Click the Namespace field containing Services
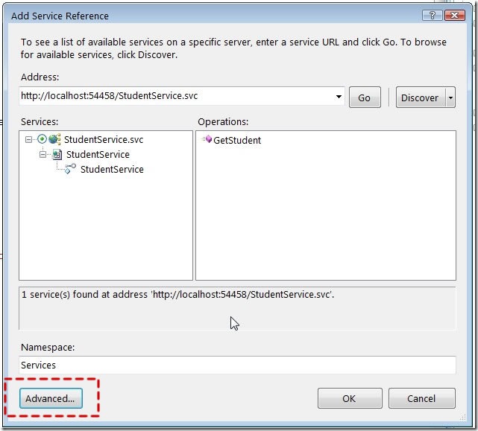Image resolution: width=478 pixels, height=431 pixels. [x=237, y=365]
